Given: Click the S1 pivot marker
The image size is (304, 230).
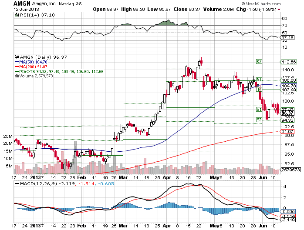Looking at the screenshot, I should [259, 110].
